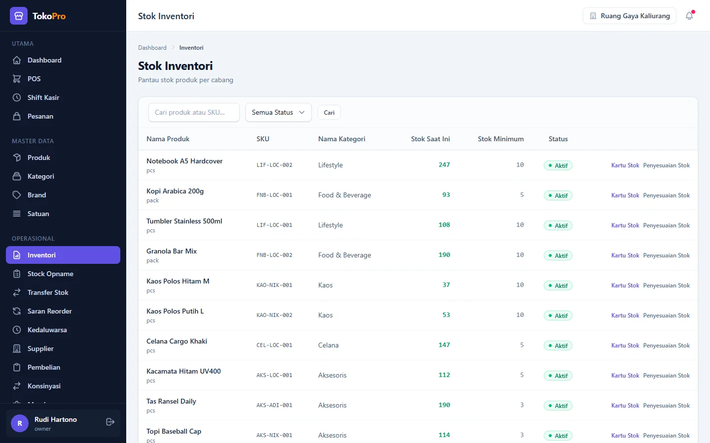Click the stock value 37 for Kaos Polos Hitam M
The image size is (710, 443).
[x=446, y=285]
